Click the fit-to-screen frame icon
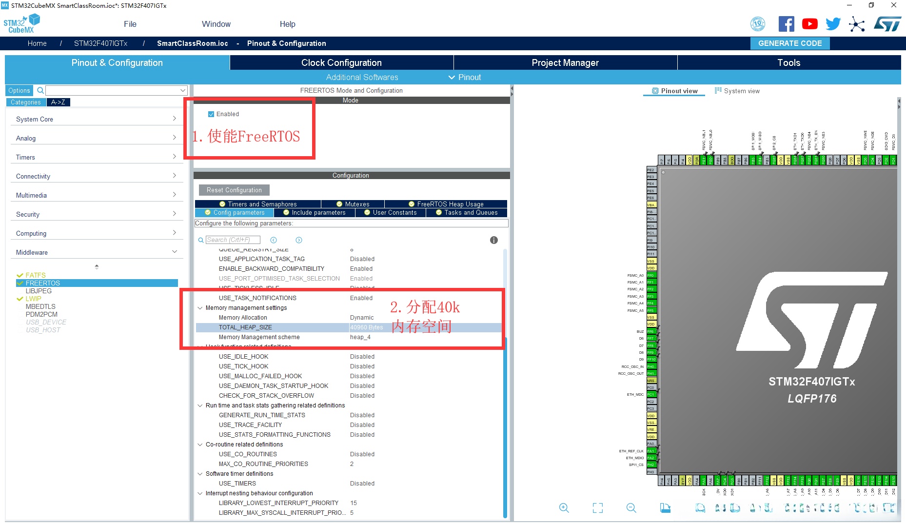Screen dimensions: 906x527 [597, 508]
